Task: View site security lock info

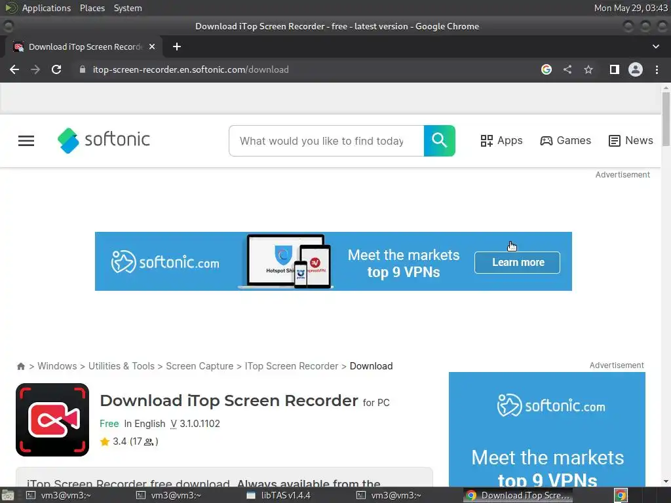Action: (83, 69)
